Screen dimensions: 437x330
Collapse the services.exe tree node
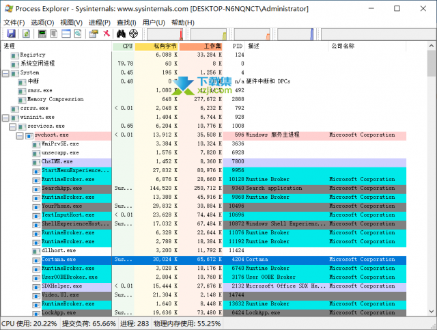point(12,127)
